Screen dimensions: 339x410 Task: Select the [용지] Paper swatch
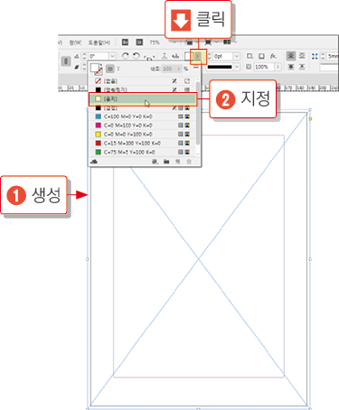143,99
